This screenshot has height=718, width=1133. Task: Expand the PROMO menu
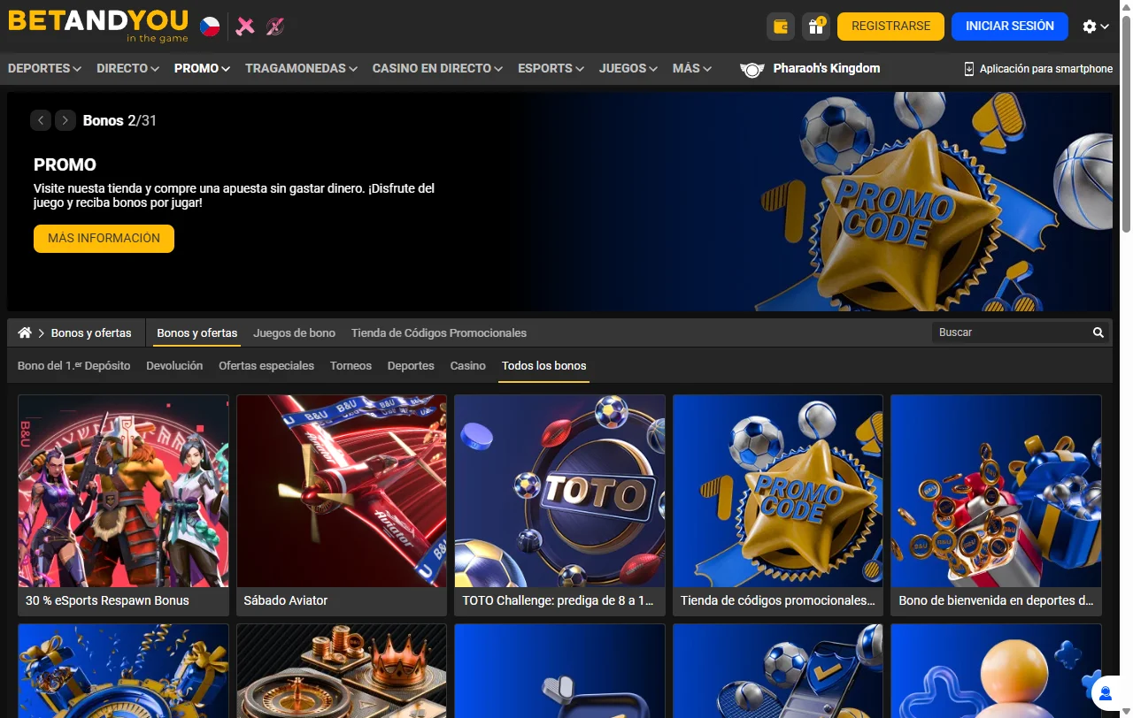[x=202, y=68]
